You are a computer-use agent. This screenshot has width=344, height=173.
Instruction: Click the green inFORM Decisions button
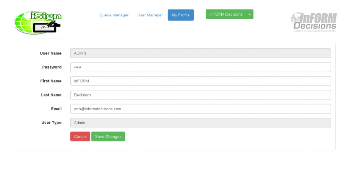pyautogui.click(x=226, y=14)
